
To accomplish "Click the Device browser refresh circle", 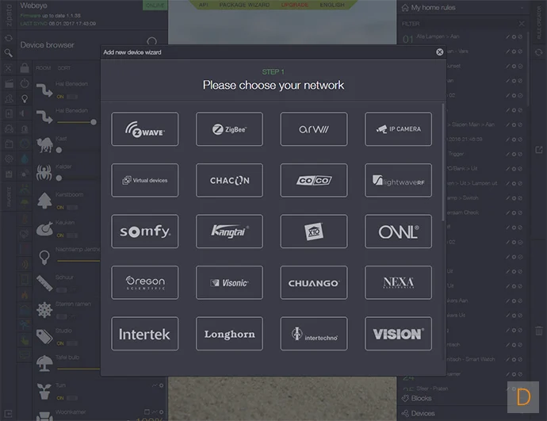I will (151, 41).
